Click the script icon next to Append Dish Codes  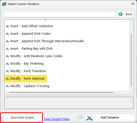7,33
